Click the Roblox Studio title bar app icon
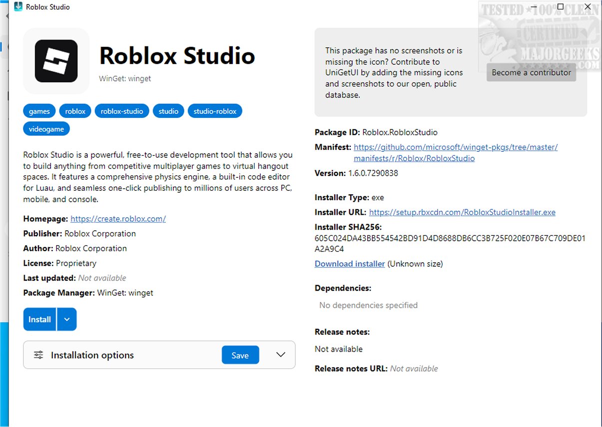 (x=18, y=7)
